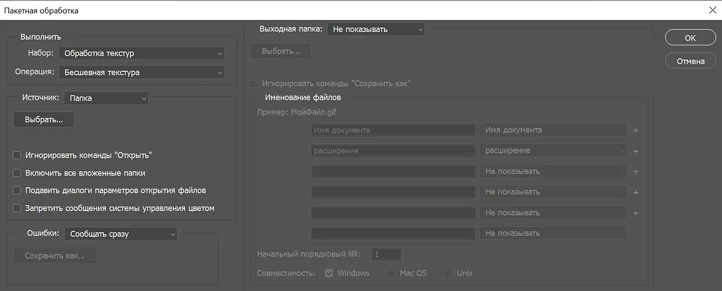Click the Начальный порядковый № input field
The image size is (722, 291).
(387, 254)
